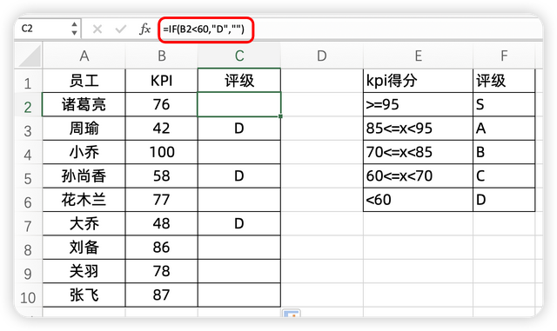This screenshot has width=557, height=331.
Task: Click the Name Box showing C2
Action: pos(48,29)
